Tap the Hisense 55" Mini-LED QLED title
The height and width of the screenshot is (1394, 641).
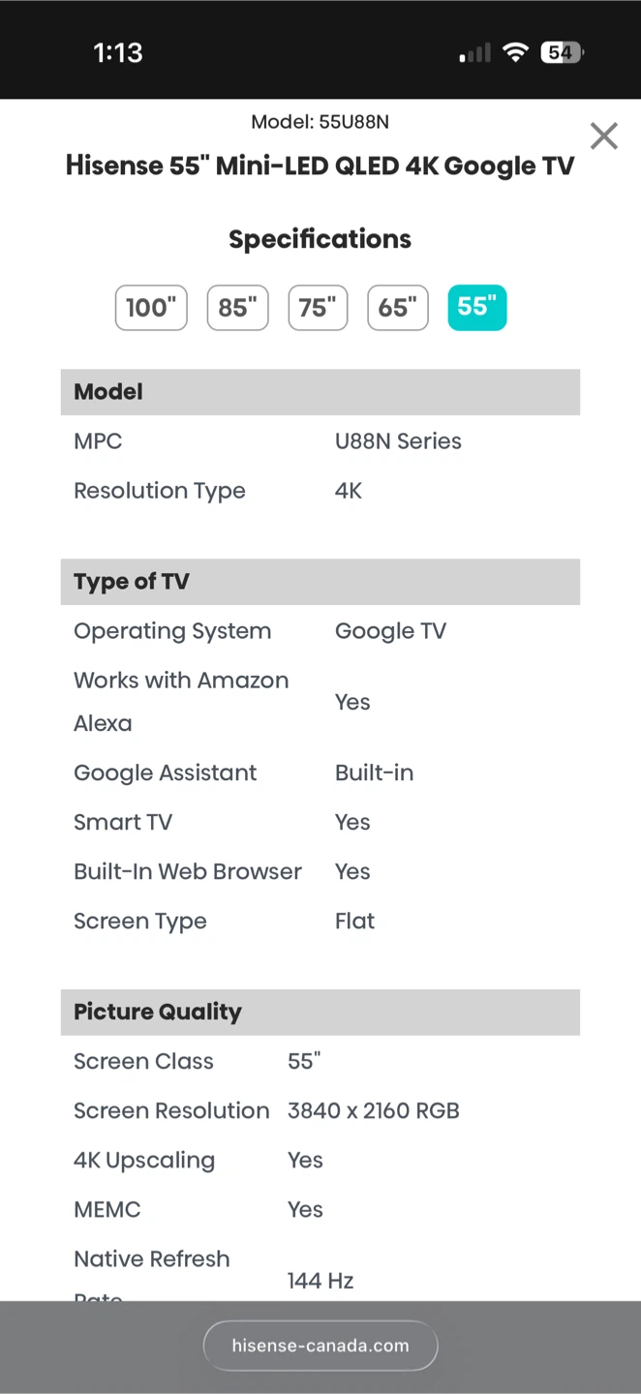[x=320, y=166]
